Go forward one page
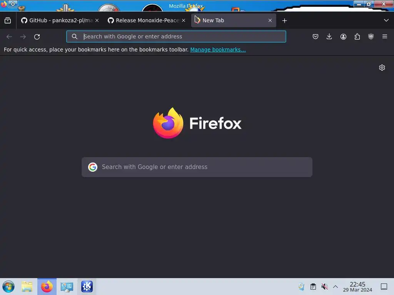 pos(23,36)
